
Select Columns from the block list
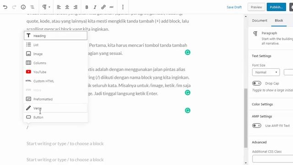tap(55, 63)
